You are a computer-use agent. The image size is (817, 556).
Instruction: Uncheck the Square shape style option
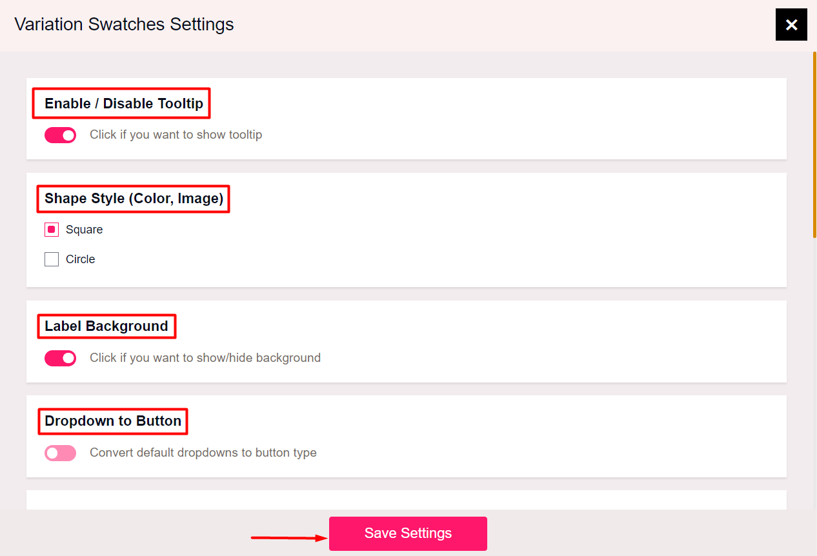point(51,229)
